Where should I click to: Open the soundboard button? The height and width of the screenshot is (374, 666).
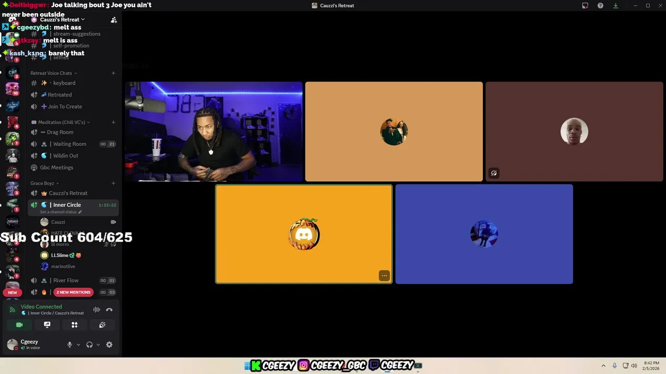click(x=102, y=325)
